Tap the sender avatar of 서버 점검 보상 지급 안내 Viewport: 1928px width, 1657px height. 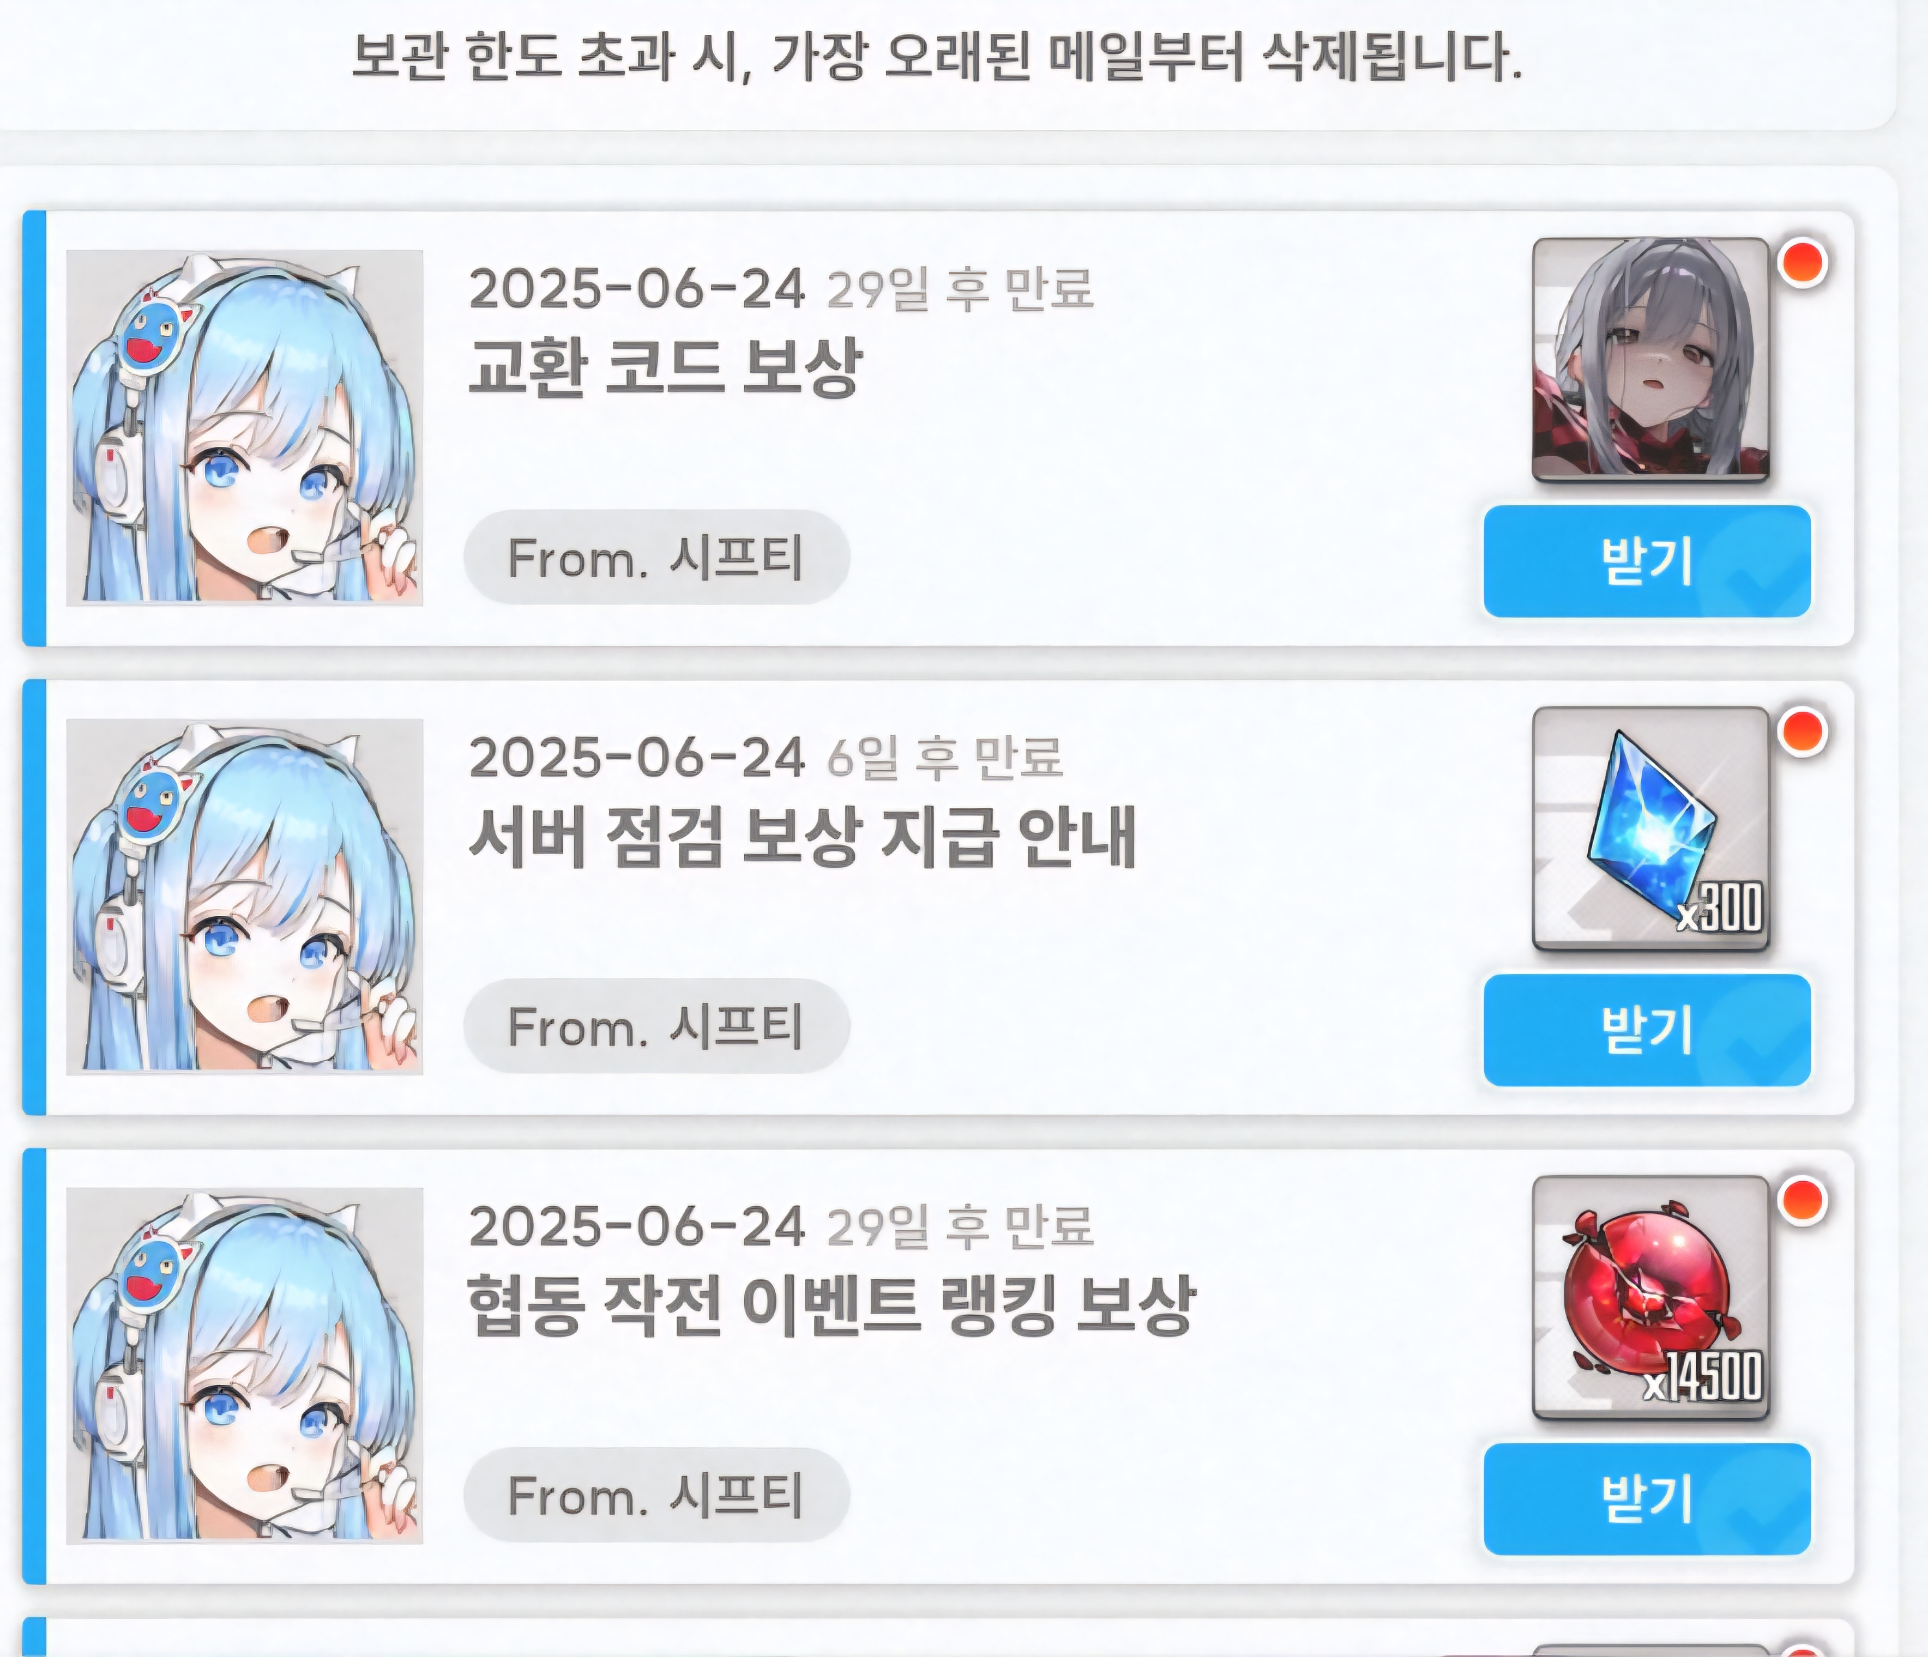[245, 897]
